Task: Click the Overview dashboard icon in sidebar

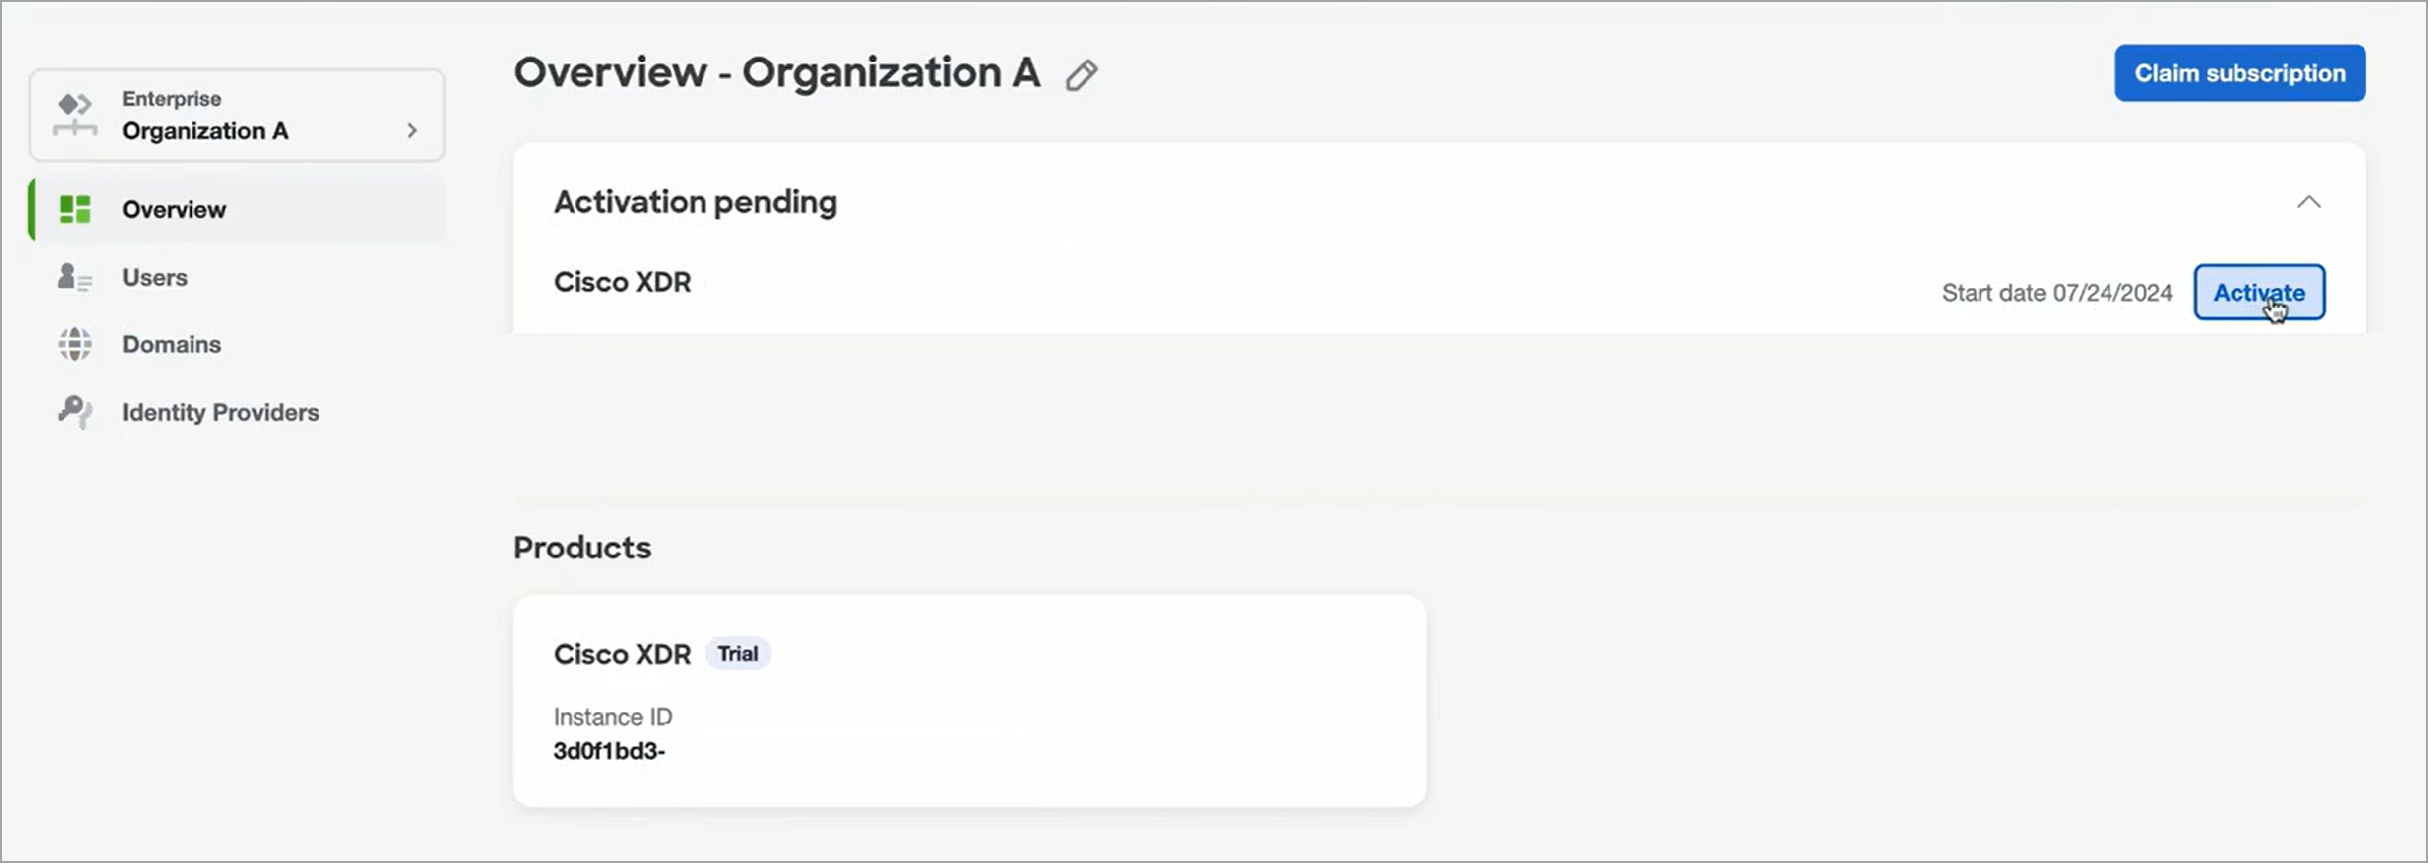Action: pyautogui.click(x=74, y=209)
